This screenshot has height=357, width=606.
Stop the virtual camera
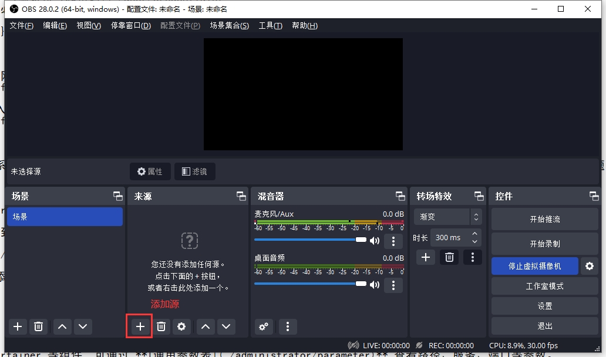pyautogui.click(x=534, y=266)
